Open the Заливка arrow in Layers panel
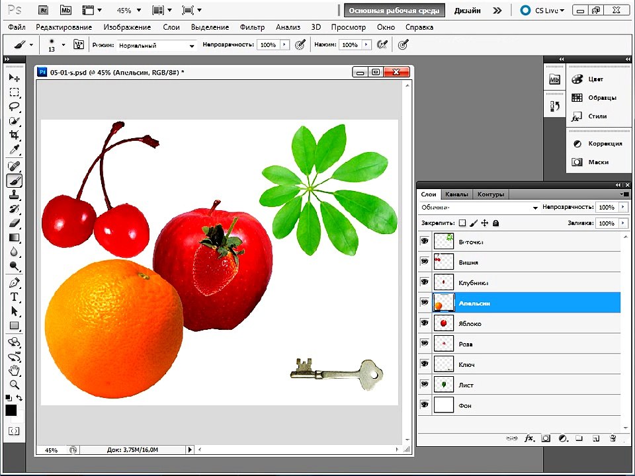 click(x=623, y=223)
